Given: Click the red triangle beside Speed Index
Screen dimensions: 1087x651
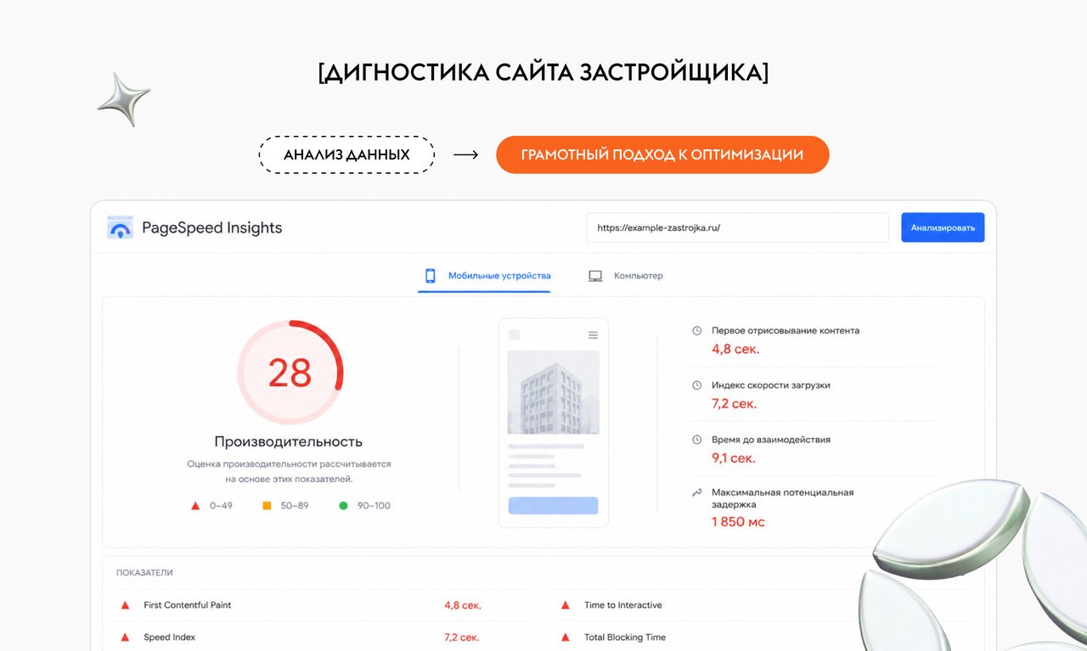Looking at the screenshot, I should (125, 637).
